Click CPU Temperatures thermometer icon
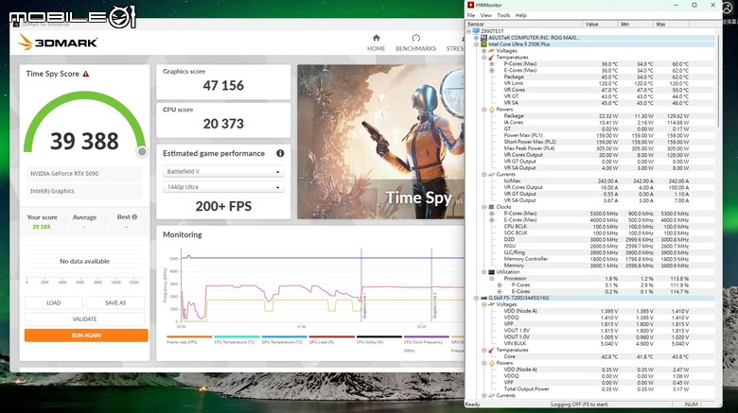The width and height of the screenshot is (738, 413). click(491, 58)
